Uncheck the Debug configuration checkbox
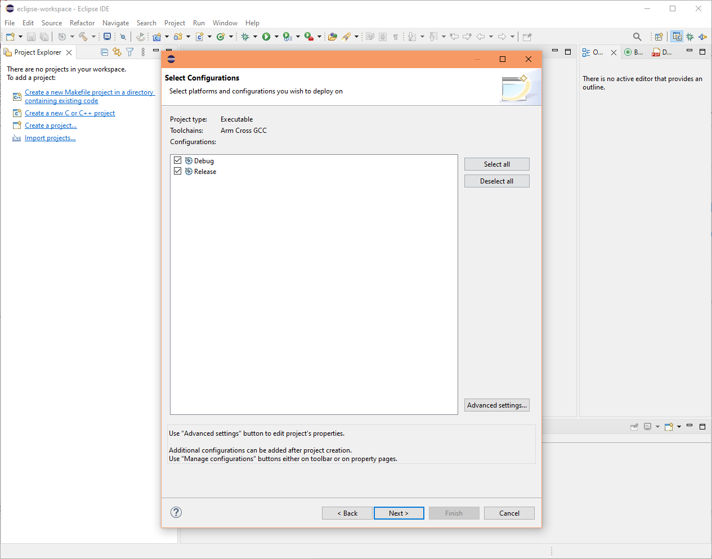 point(178,160)
